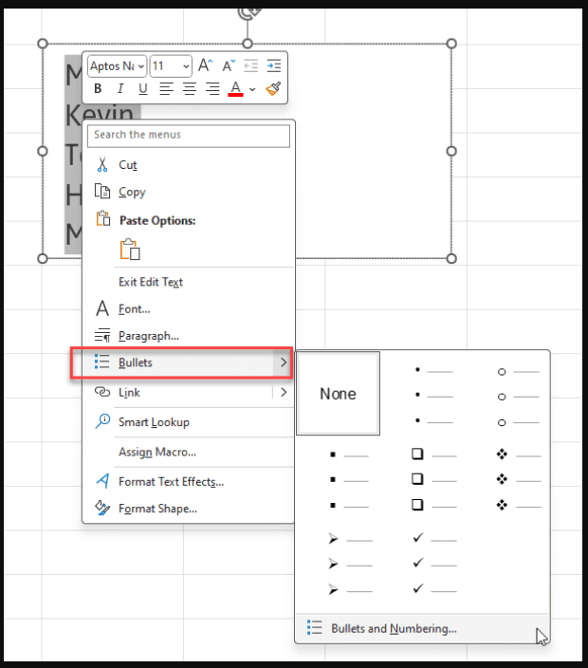This screenshot has width=588, height=668.
Task: Click the top-center text box handle
Action: [248, 44]
